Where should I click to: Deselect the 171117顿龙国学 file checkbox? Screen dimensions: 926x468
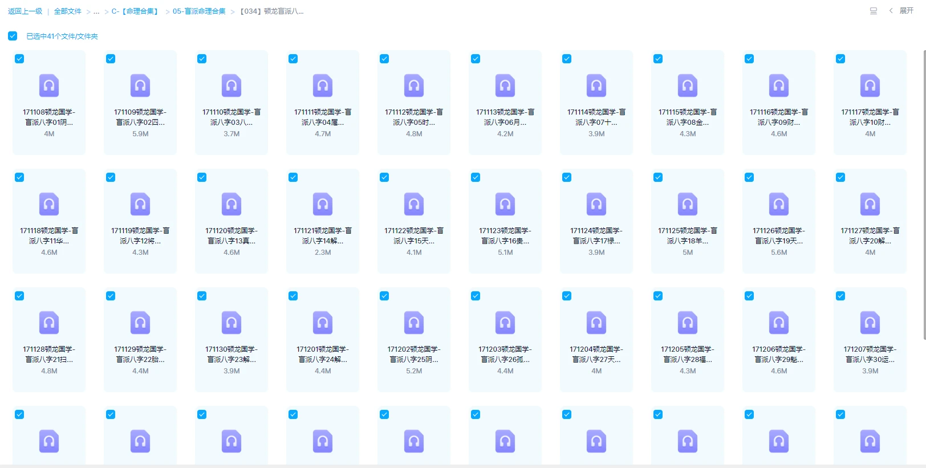(x=840, y=59)
